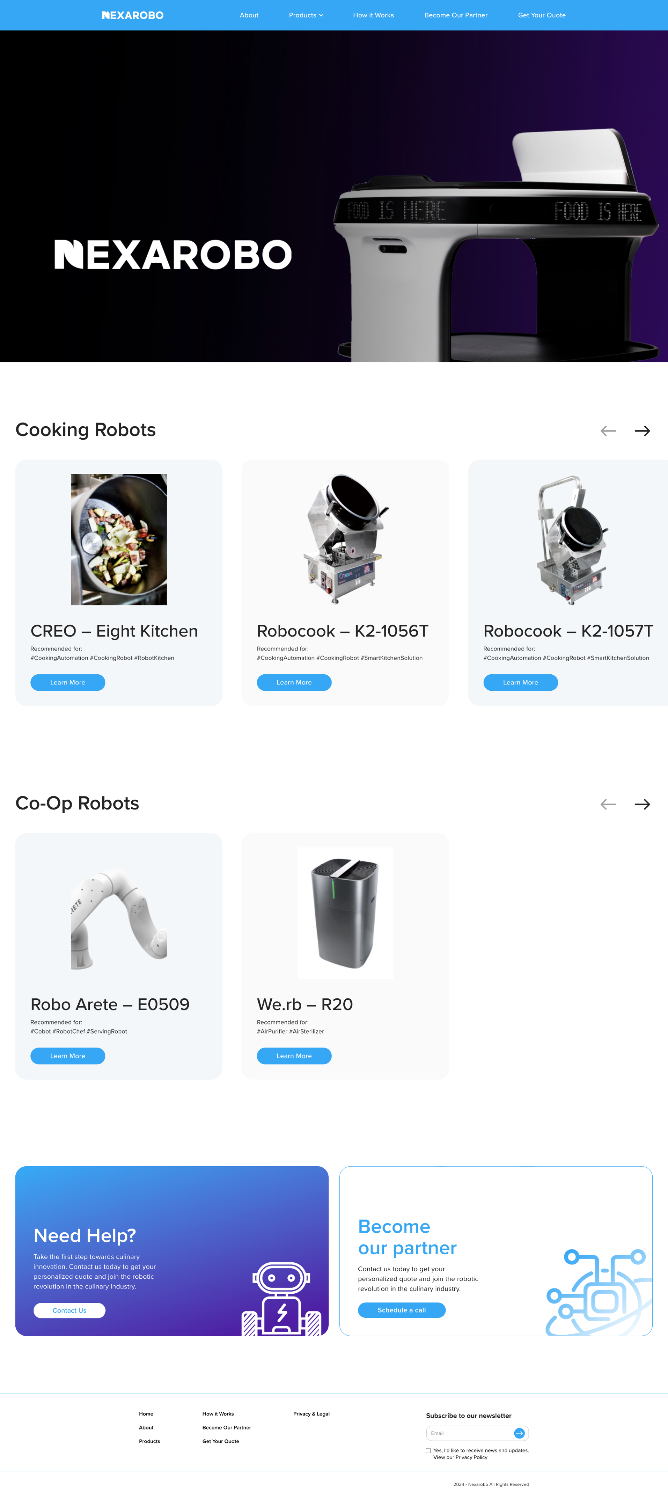Submit newsletter email with arrow button
The width and height of the screenshot is (668, 1497).
519,1433
